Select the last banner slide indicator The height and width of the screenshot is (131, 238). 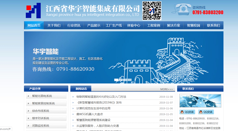pos(129,80)
